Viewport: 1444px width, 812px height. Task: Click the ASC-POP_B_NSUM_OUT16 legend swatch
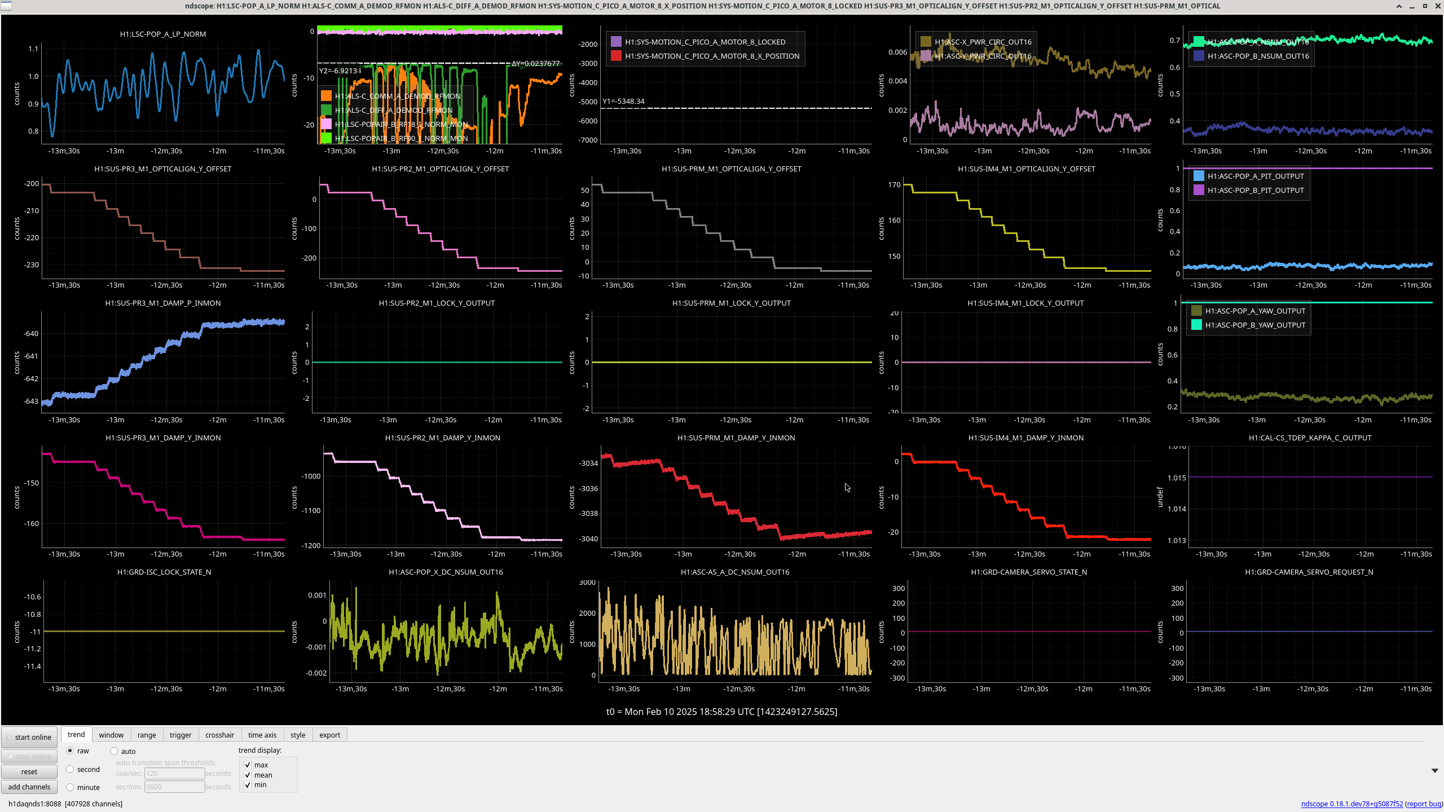click(1199, 56)
